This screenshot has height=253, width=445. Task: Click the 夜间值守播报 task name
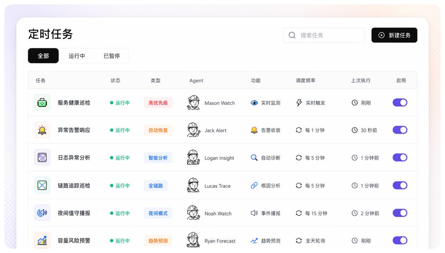[74, 213]
